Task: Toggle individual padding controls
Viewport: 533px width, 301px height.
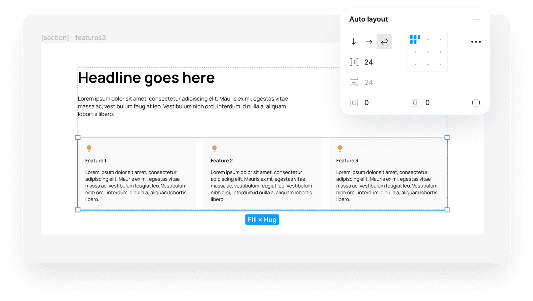Action: pyautogui.click(x=476, y=102)
